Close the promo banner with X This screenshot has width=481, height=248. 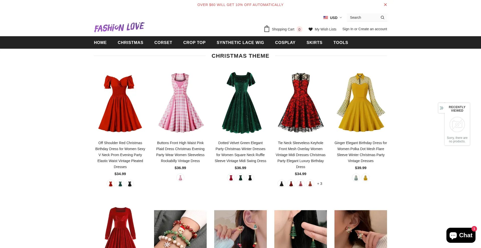(385, 5)
